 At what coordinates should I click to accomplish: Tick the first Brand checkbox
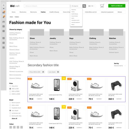[x=10, y=103]
